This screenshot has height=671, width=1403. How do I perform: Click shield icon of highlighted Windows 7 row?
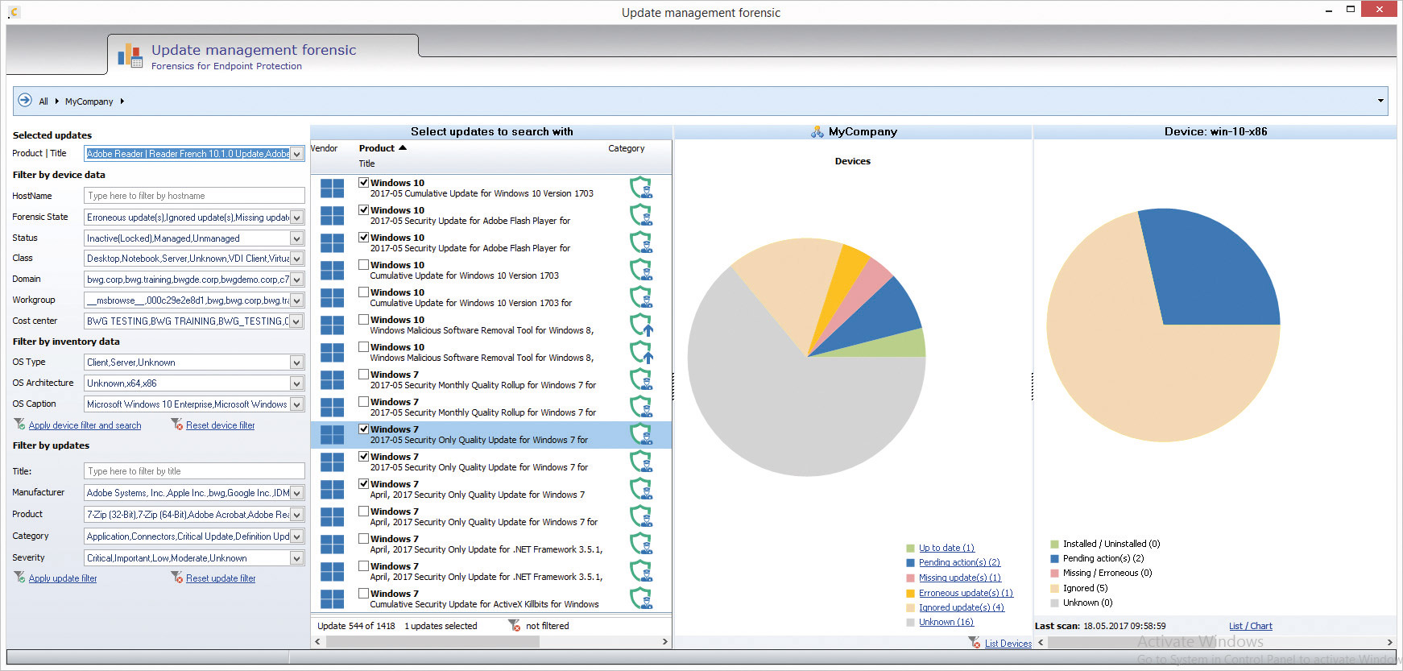641,434
